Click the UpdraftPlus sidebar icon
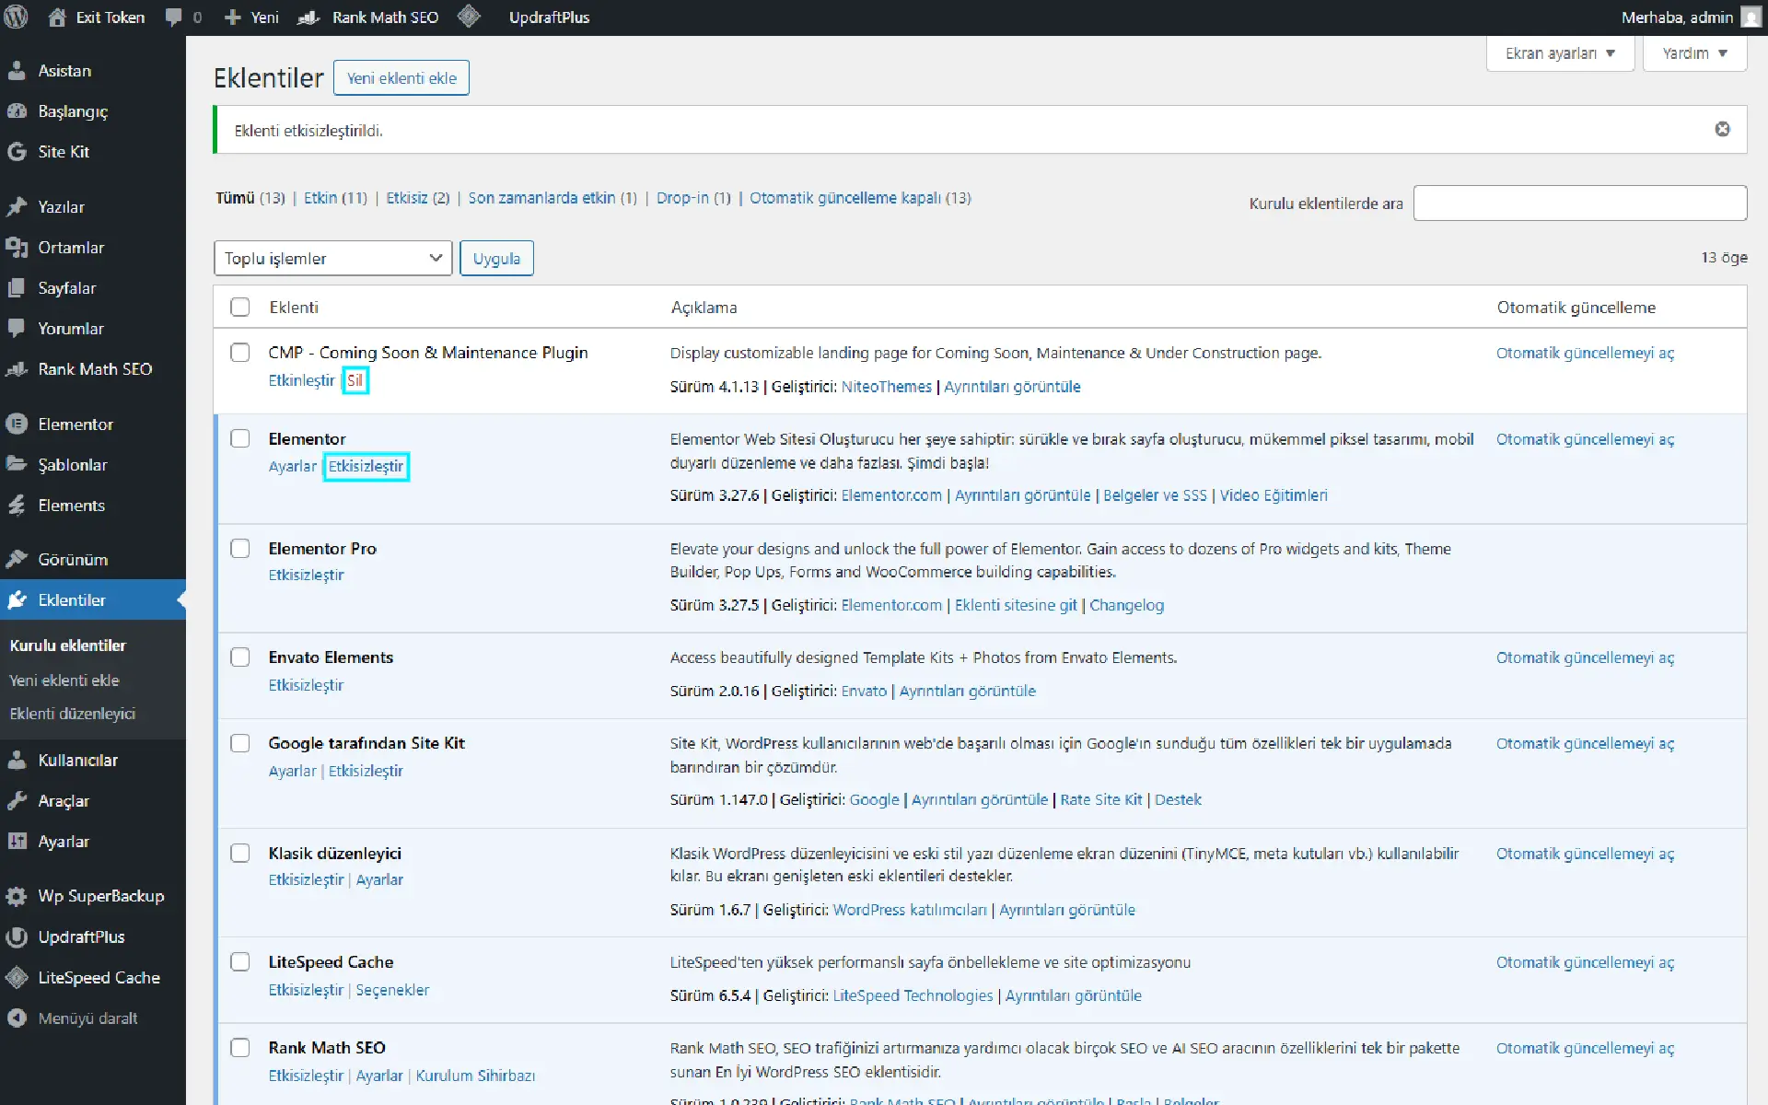The image size is (1768, 1105). (x=17, y=937)
